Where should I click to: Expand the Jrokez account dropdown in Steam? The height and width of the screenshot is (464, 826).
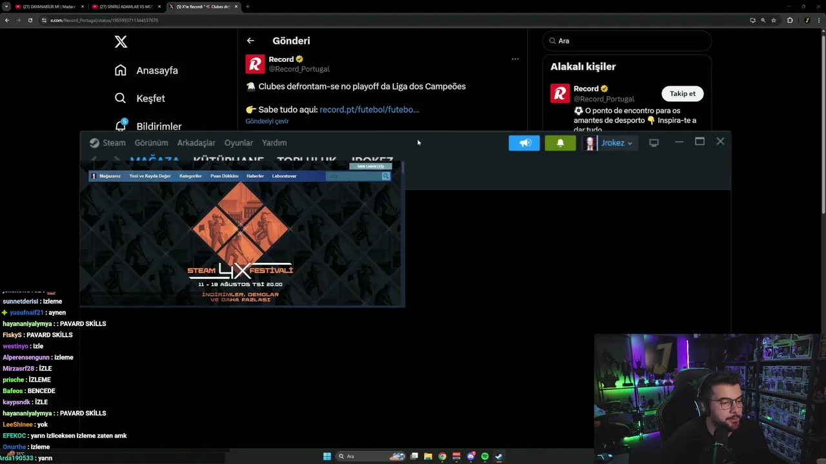[x=616, y=143]
